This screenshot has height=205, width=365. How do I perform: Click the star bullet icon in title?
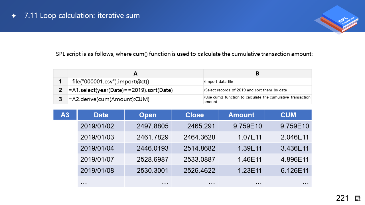13,16
